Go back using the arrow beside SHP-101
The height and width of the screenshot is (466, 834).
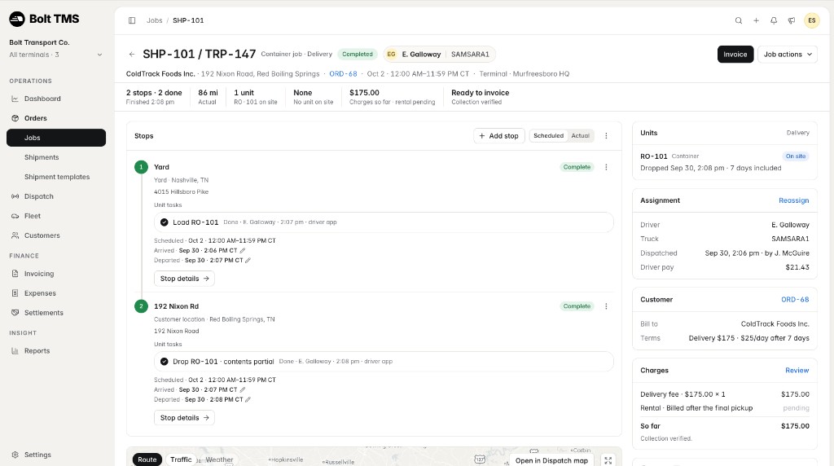132,55
